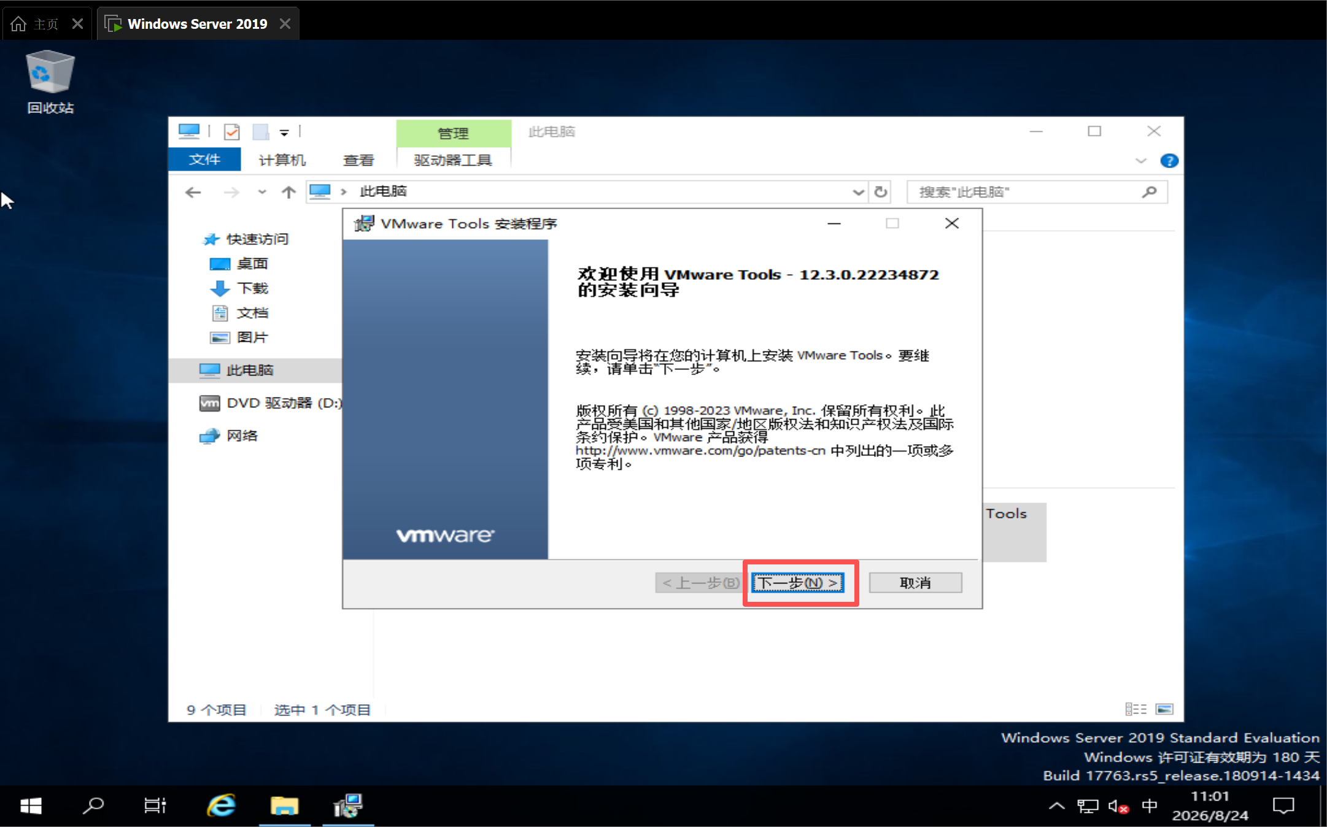The image size is (1327, 827).
Task: Click the magnifier icon in Explorer search box
Action: pyautogui.click(x=1150, y=192)
